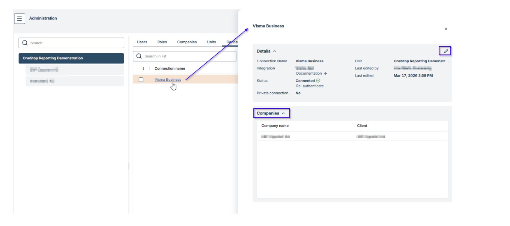Open the Visma Business connection link
510x226 pixels.
point(168,80)
